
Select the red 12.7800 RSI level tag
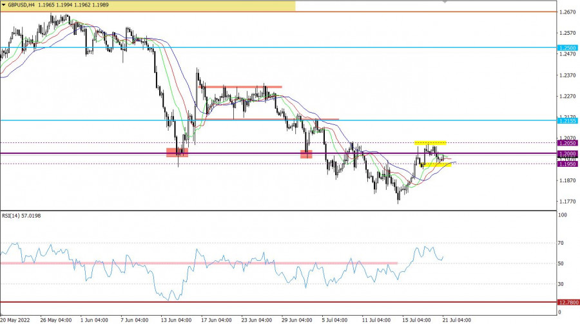click(x=568, y=303)
